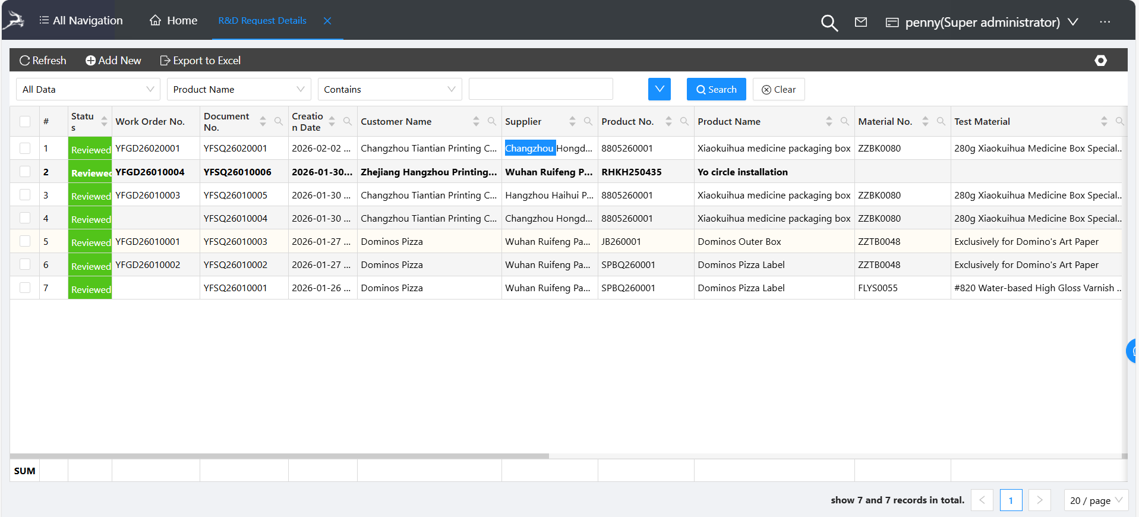Image resolution: width=1139 pixels, height=517 pixels.
Task: Click the settings gear icon in toolbar
Action: 1100,61
